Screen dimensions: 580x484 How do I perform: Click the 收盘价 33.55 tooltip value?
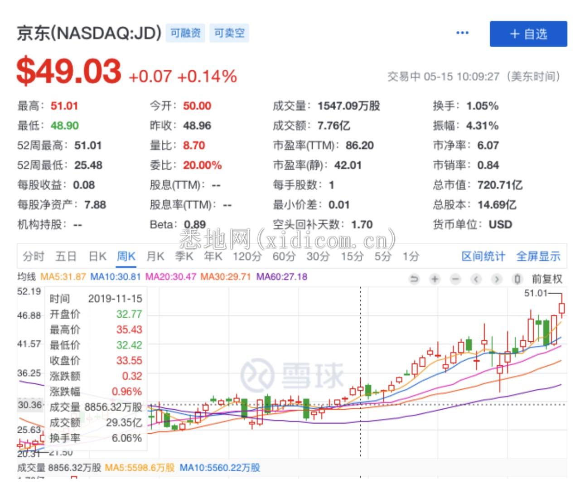129,360
